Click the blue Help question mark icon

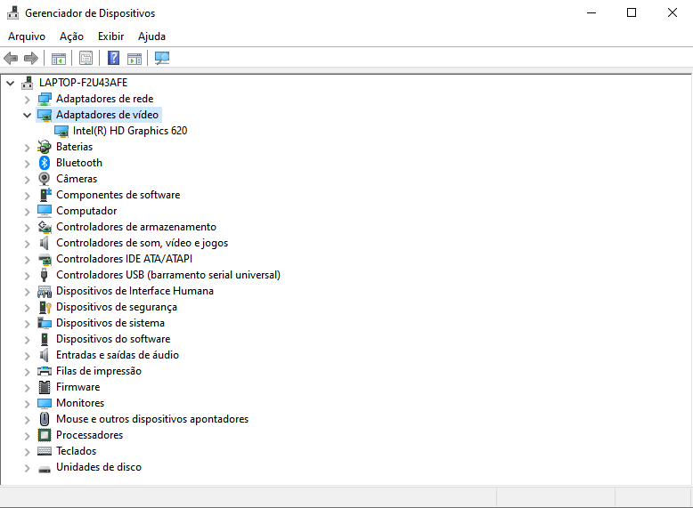pos(114,58)
